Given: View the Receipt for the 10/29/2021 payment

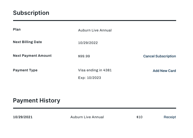Looking at the screenshot, I should [x=170, y=117].
